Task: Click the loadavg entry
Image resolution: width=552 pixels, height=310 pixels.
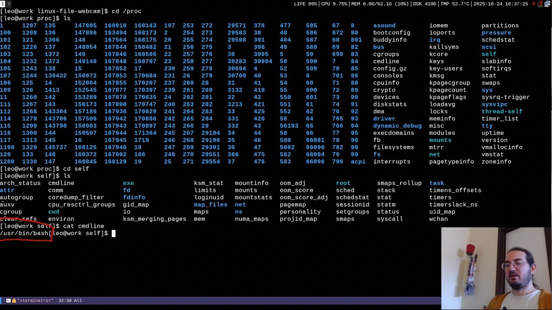Action: (x=442, y=105)
